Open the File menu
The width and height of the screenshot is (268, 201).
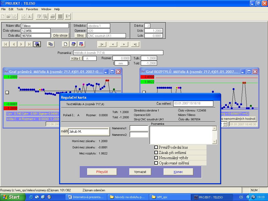pos(3,9)
